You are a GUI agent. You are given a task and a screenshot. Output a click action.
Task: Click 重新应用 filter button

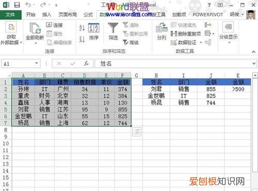pos(135,34)
